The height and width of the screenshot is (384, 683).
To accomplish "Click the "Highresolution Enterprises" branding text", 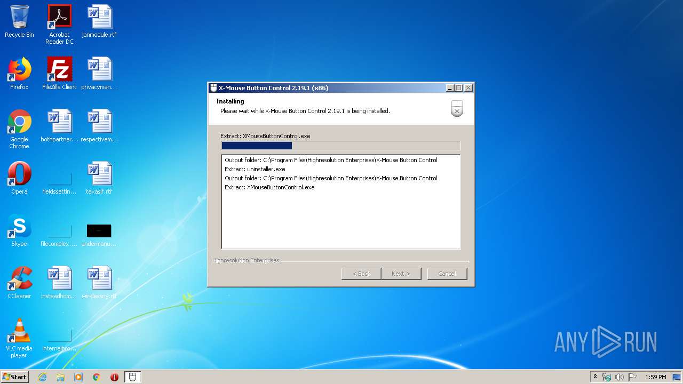I will click(x=245, y=260).
